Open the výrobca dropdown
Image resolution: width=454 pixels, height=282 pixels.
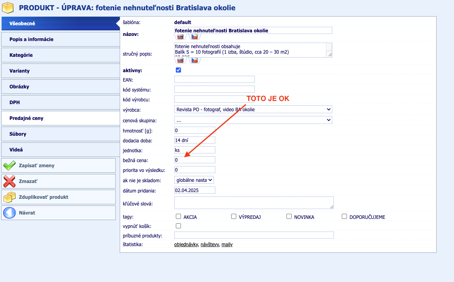click(253, 109)
